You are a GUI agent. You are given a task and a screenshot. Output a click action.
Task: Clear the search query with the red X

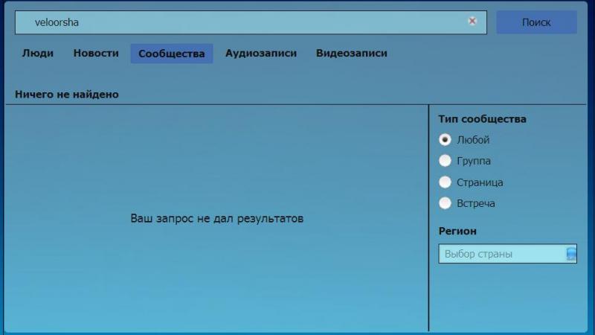coord(472,21)
